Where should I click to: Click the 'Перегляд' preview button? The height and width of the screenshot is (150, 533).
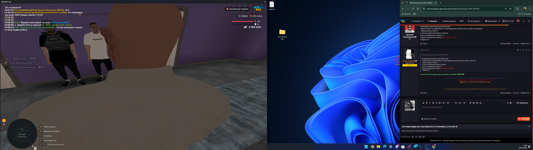tap(523, 103)
